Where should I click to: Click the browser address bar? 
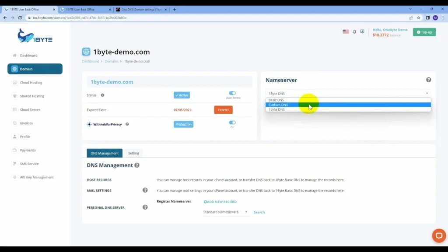click(x=217, y=17)
